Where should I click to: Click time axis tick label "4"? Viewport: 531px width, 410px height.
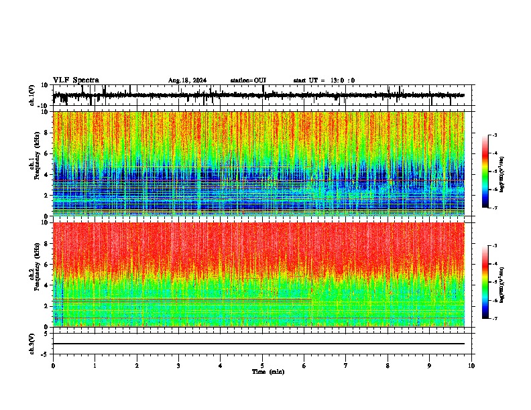pyautogui.click(x=221, y=366)
